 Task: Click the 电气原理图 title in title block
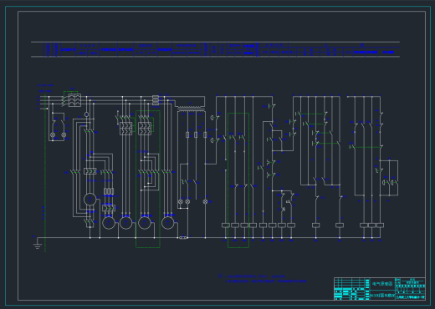(382, 284)
